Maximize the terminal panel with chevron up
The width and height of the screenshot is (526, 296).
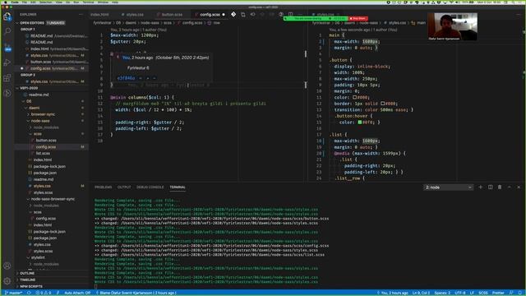(x=510, y=187)
